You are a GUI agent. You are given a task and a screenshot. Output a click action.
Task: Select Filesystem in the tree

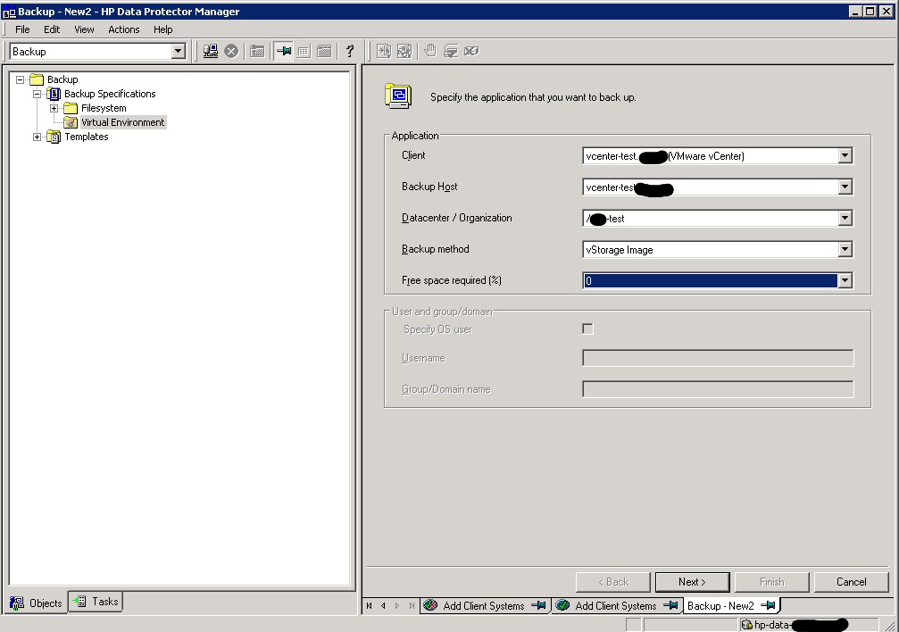pyautogui.click(x=104, y=108)
